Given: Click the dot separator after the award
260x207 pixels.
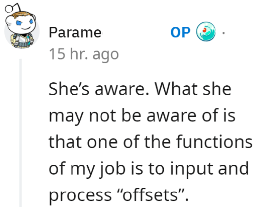Looking at the screenshot, I should [223, 33].
